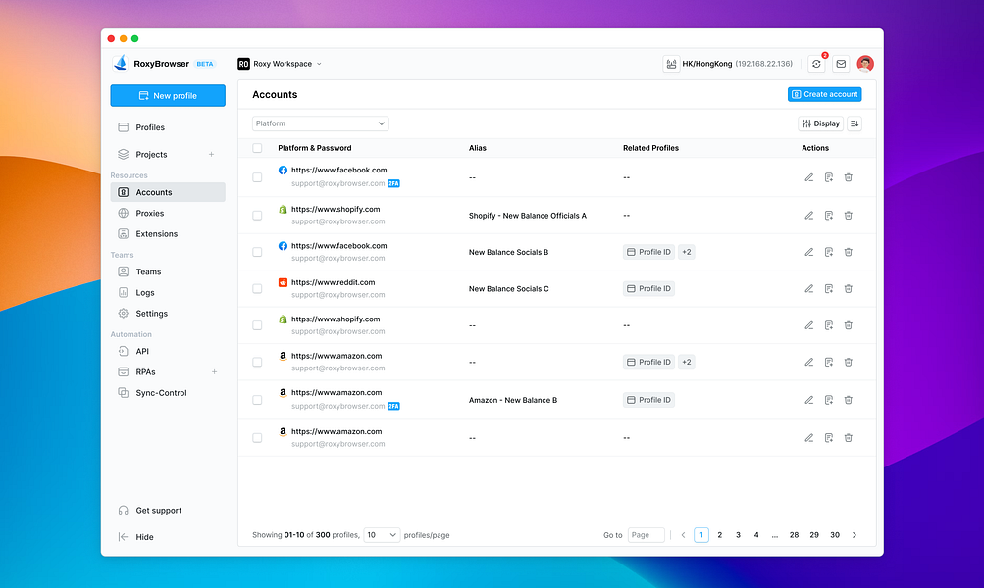Viewport: 984px width, 588px height.
Task: Click the New profile button
Action: [x=168, y=95]
